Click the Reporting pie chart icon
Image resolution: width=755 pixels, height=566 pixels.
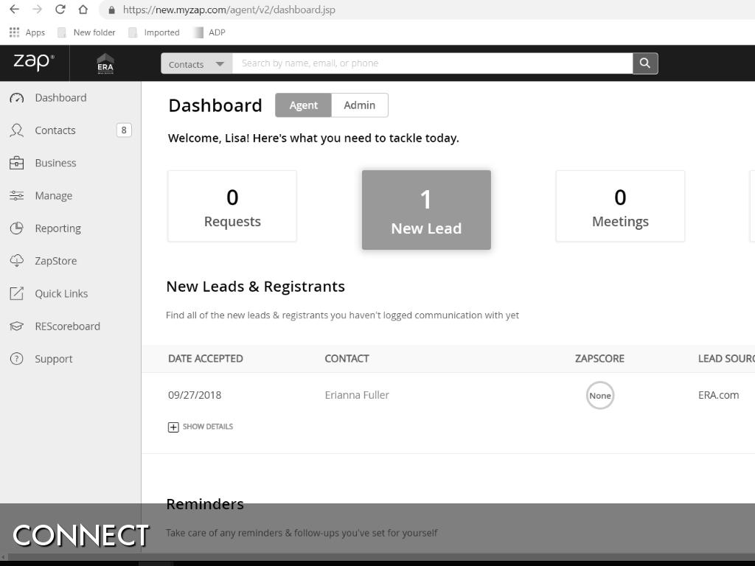pyautogui.click(x=16, y=228)
